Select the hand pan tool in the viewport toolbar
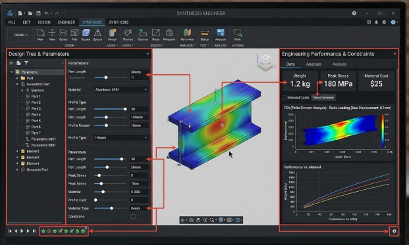The height and width of the screenshot is (245, 409). point(198,220)
